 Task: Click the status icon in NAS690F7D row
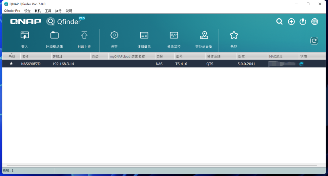pos(301,63)
